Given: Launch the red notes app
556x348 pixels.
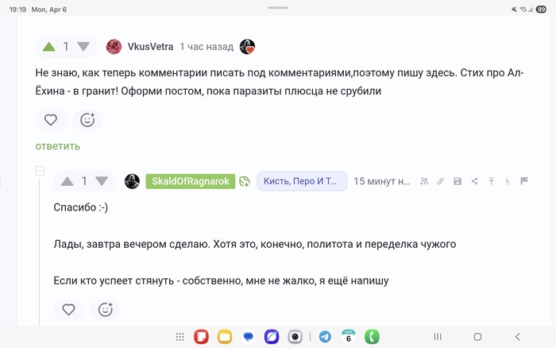Looking at the screenshot, I should coord(201,337).
